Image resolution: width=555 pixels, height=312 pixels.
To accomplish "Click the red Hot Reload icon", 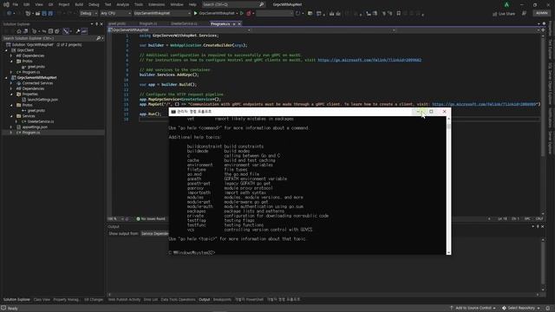I will (x=249, y=13).
